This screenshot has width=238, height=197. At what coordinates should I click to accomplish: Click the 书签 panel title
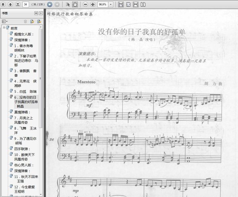[x=5, y=13]
